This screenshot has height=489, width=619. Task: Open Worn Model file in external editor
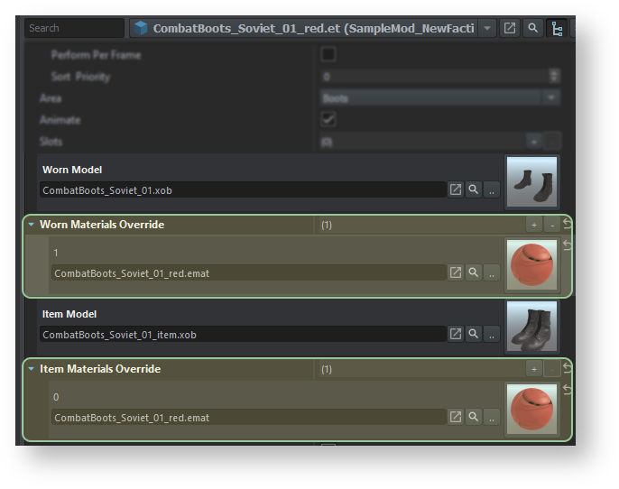456,190
